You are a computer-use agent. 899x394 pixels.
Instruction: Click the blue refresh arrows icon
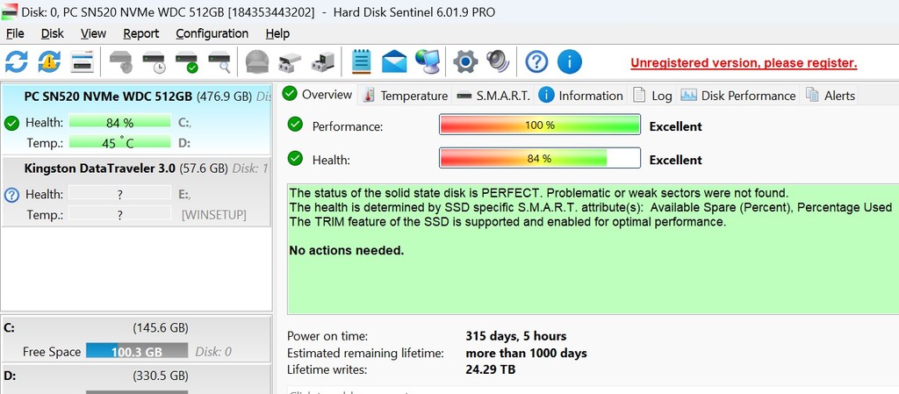(x=16, y=61)
